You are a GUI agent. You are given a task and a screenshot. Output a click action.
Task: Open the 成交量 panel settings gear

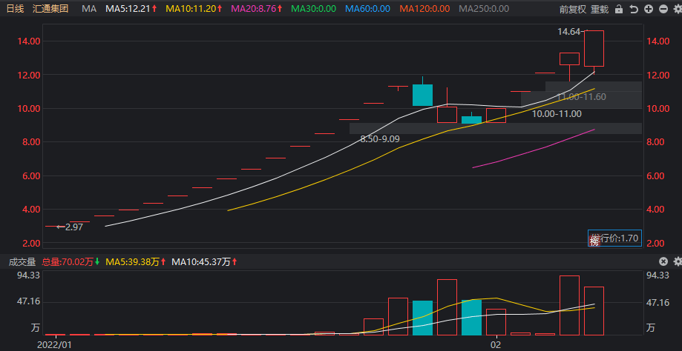(x=678, y=261)
